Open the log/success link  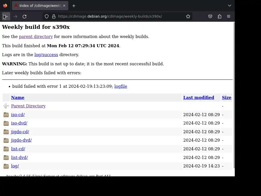(46, 55)
